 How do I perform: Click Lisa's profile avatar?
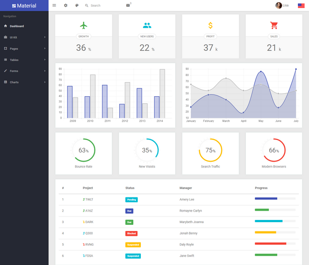[x=279, y=5]
